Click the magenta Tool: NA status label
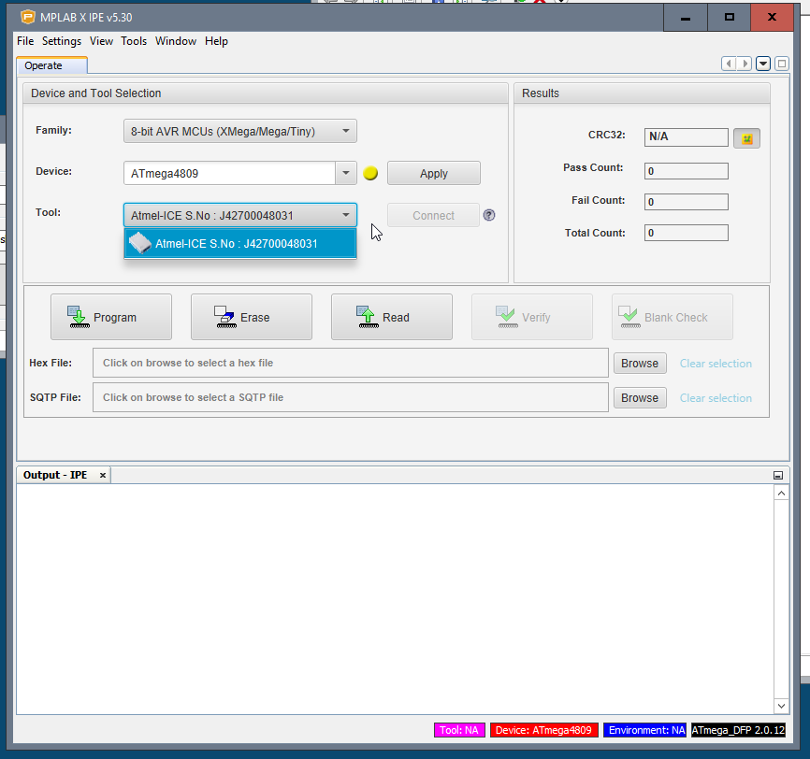The image size is (810, 759). click(x=459, y=730)
